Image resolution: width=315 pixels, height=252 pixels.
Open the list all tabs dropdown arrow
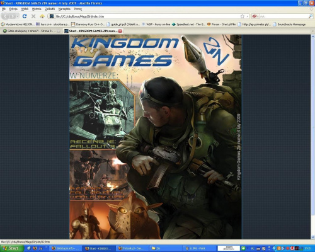[x=312, y=31]
